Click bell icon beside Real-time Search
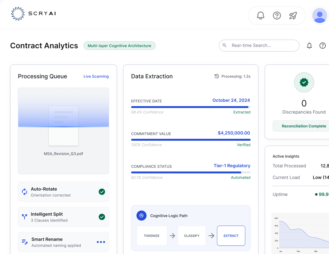This screenshot has width=329, height=254. tap(309, 46)
